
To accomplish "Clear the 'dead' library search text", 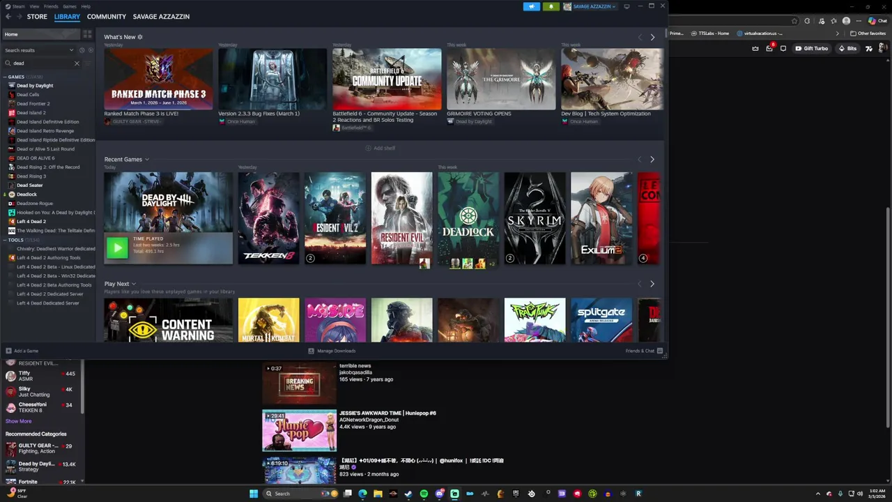I will [77, 63].
